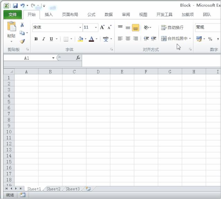Open the font name dropdown 宋体
Screen dimensions: 221x199
[80, 27]
